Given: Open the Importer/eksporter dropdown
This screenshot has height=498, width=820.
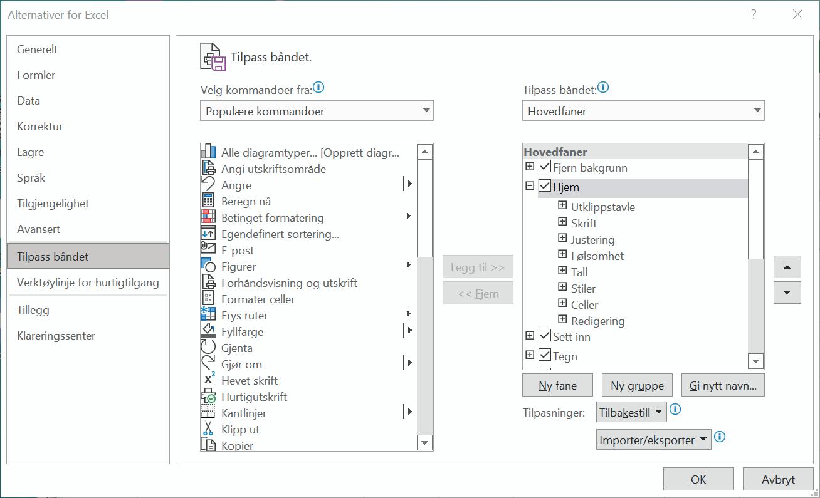Looking at the screenshot, I should point(654,440).
